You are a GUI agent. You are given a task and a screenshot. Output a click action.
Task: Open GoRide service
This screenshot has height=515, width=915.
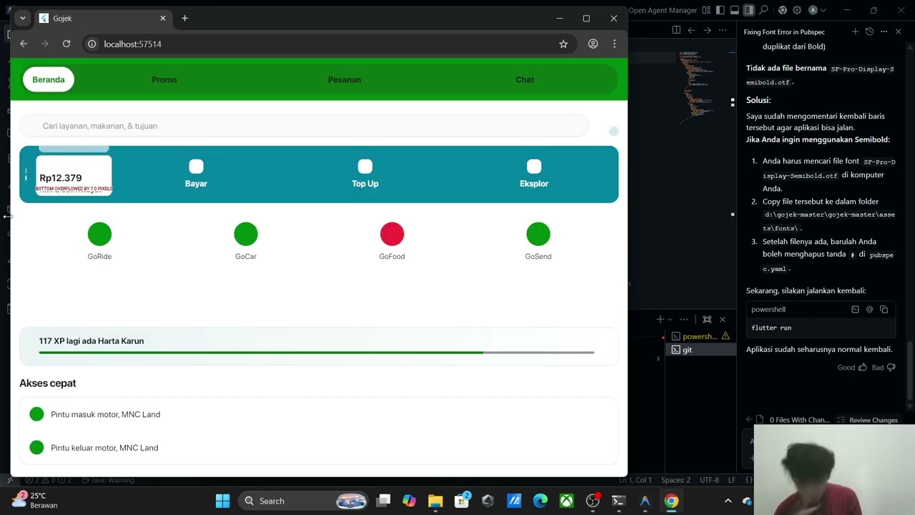[99, 241]
